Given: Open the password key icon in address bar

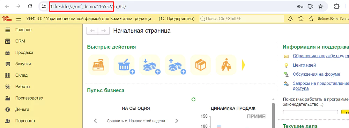Looking at the screenshot, I should [x=300, y=6].
